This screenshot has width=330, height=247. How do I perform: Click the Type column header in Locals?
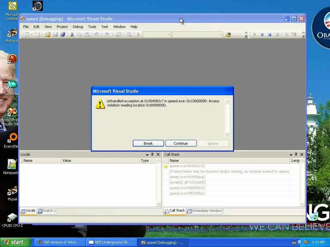pos(148,160)
